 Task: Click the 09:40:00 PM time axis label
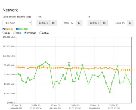pyautogui.click(x=94, y=108)
